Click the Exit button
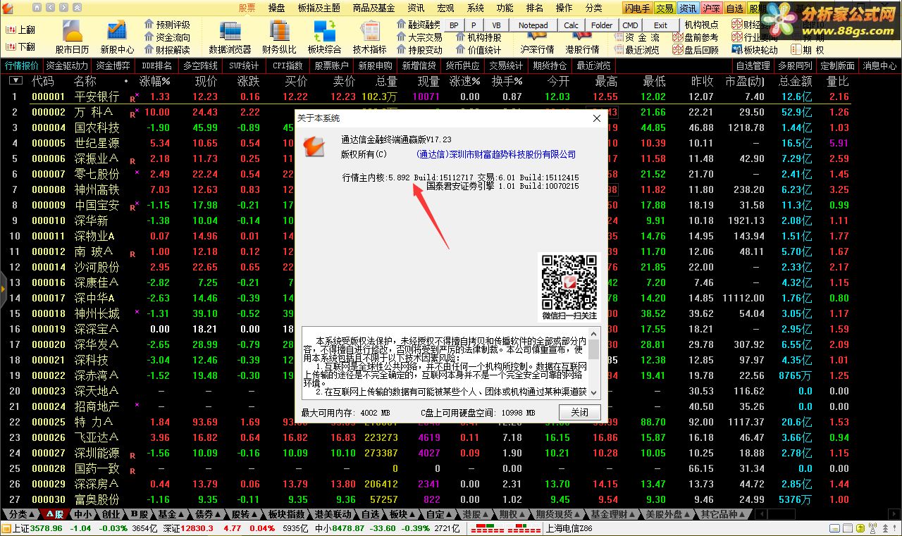Screen dimensions: 902x536 pyautogui.click(x=660, y=25)
